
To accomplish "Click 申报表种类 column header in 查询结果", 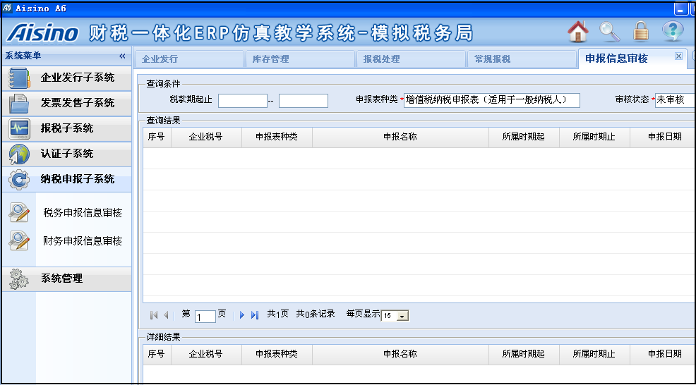I will click(277, 137).
